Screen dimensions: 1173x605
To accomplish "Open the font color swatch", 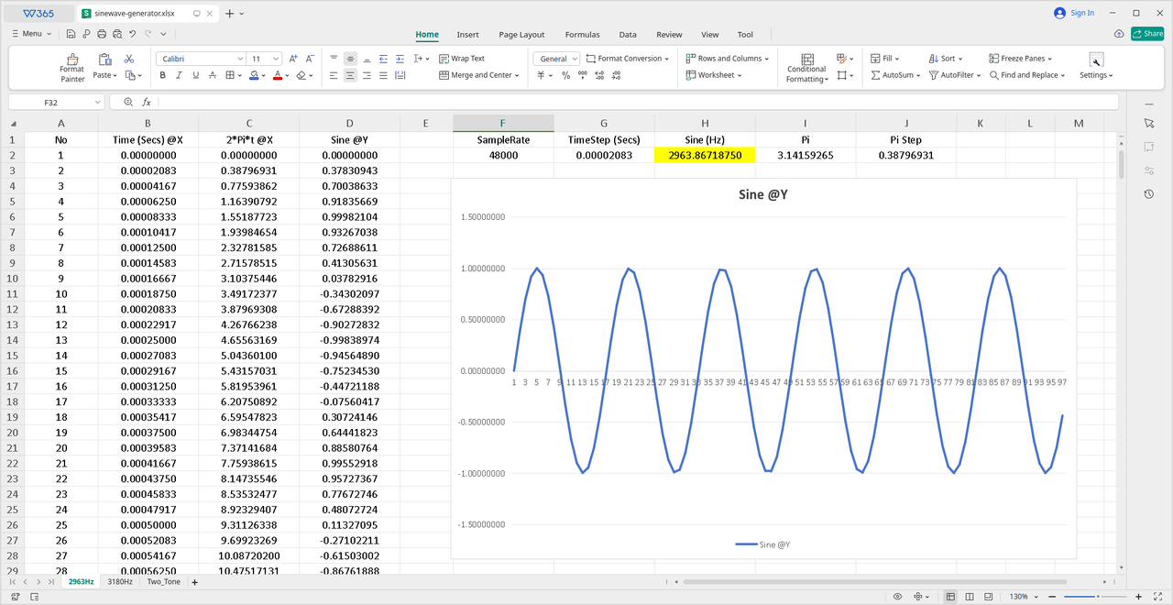I will tap(280, 75).
